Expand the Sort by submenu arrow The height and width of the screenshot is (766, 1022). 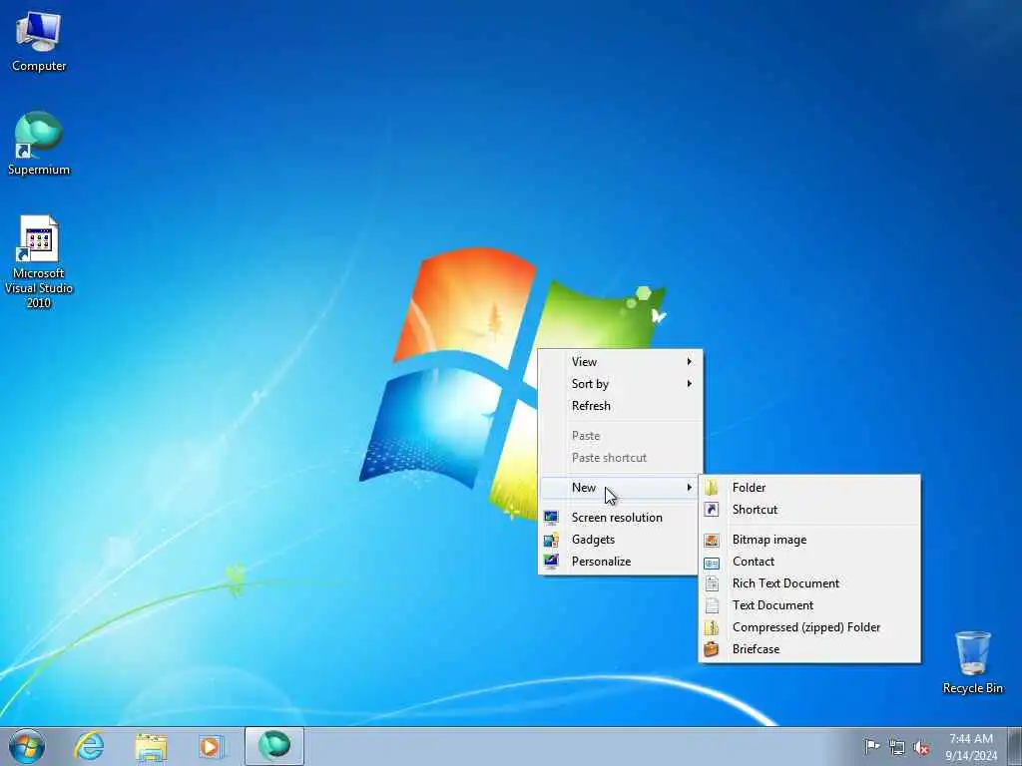click(x=689, y=384)
